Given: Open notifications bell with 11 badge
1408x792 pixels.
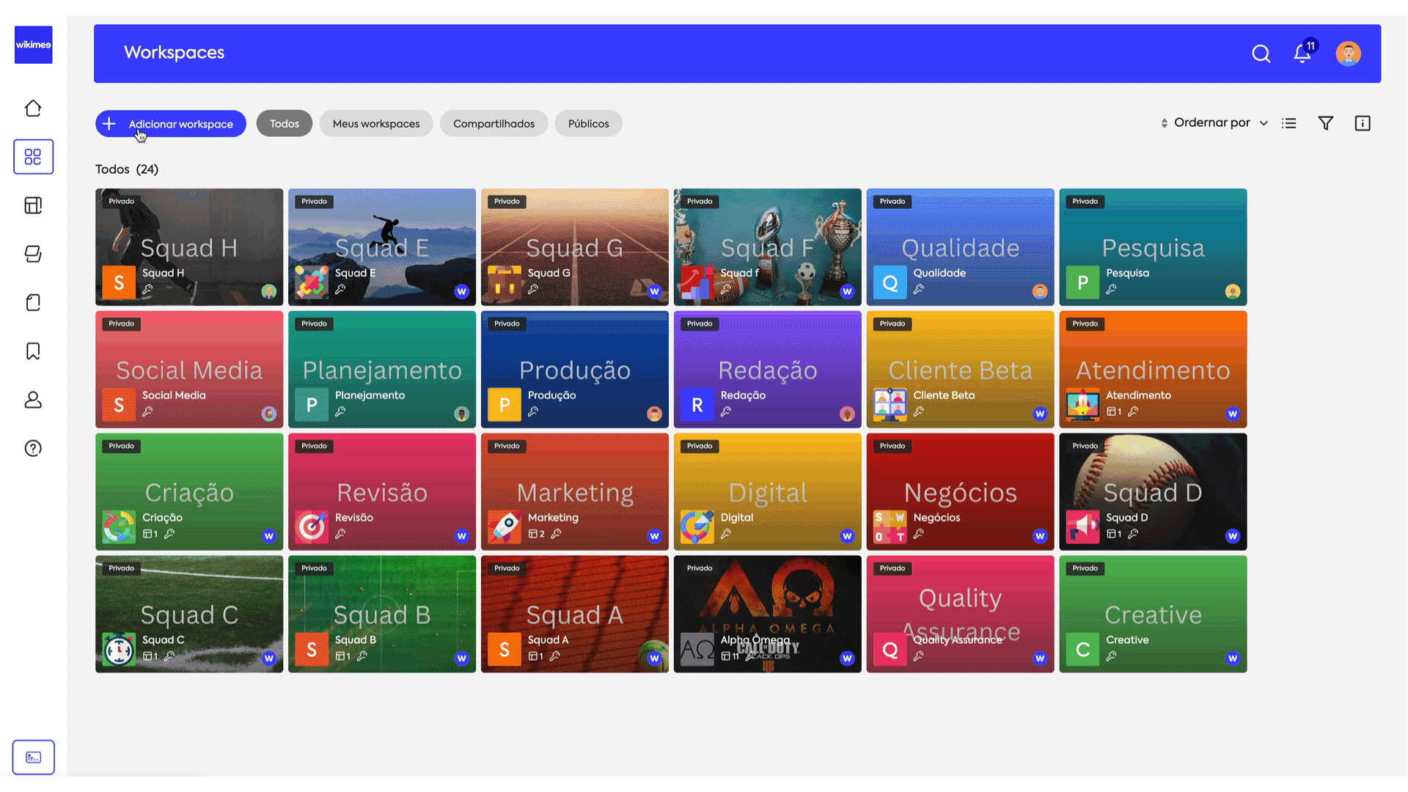Looking at the screenshot, I should point(1302,54).
